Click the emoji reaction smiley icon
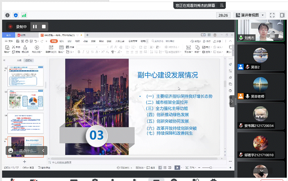The height and width of the screenshot is (181, 288). [x=11, y=150]
